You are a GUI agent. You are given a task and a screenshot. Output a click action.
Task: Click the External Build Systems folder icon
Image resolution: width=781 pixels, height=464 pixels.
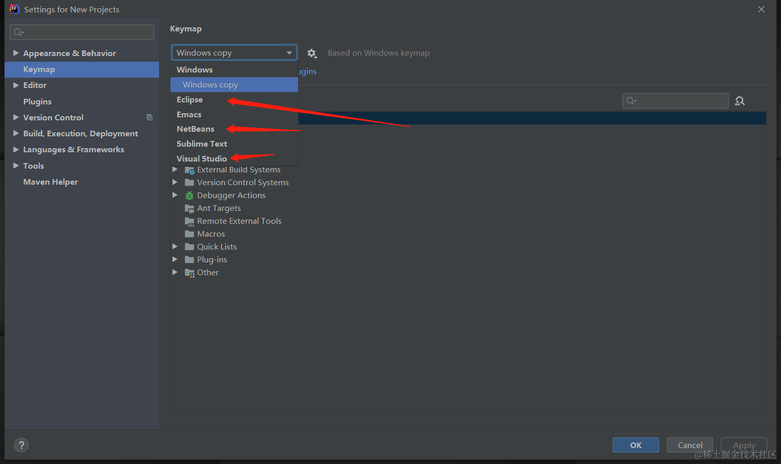[x=189, y=170]
